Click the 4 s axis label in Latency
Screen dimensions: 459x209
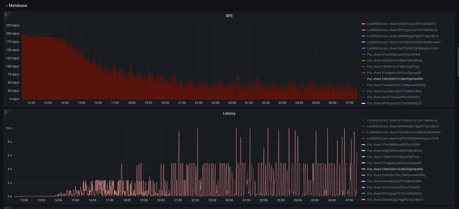[x=10, y=169]
